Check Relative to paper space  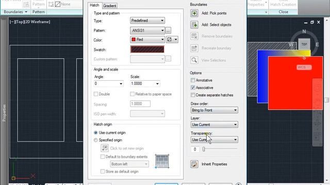click(x=132, y=94)
